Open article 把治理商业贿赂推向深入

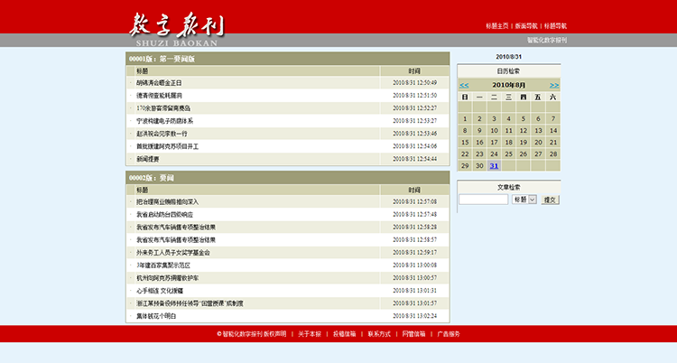(167, 201)
